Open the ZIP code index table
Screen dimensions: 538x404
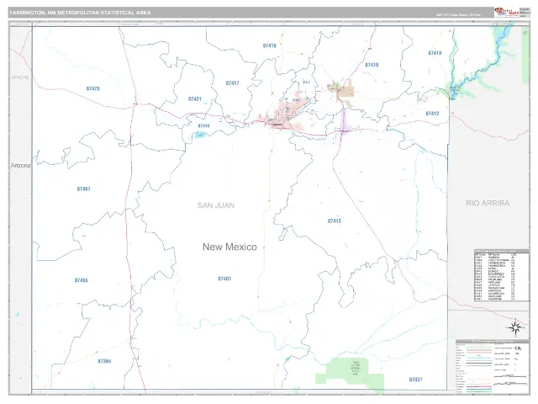tap(501, 275)
